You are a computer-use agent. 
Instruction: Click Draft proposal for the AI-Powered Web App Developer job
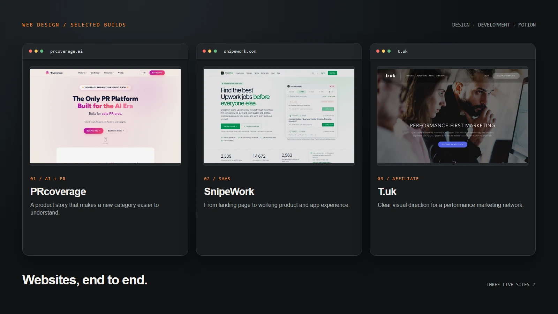click(328, 109)
